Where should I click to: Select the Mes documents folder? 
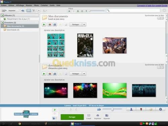point(20,26)
